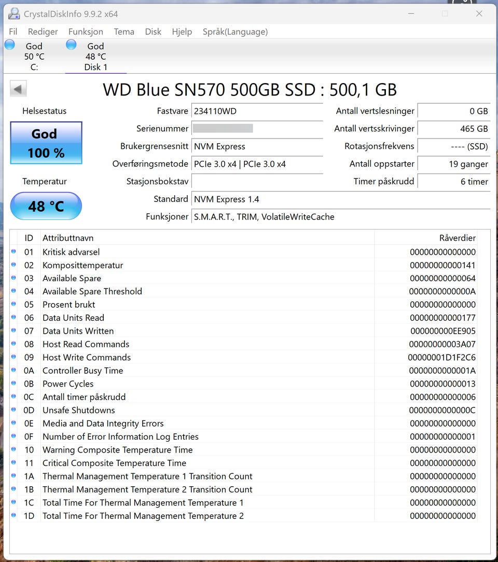Open the Fil menu
This screenshot has height=562, width=498.
tap(13, 32)
